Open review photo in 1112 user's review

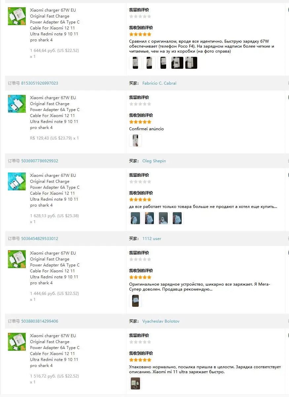(x=135, y=301)
